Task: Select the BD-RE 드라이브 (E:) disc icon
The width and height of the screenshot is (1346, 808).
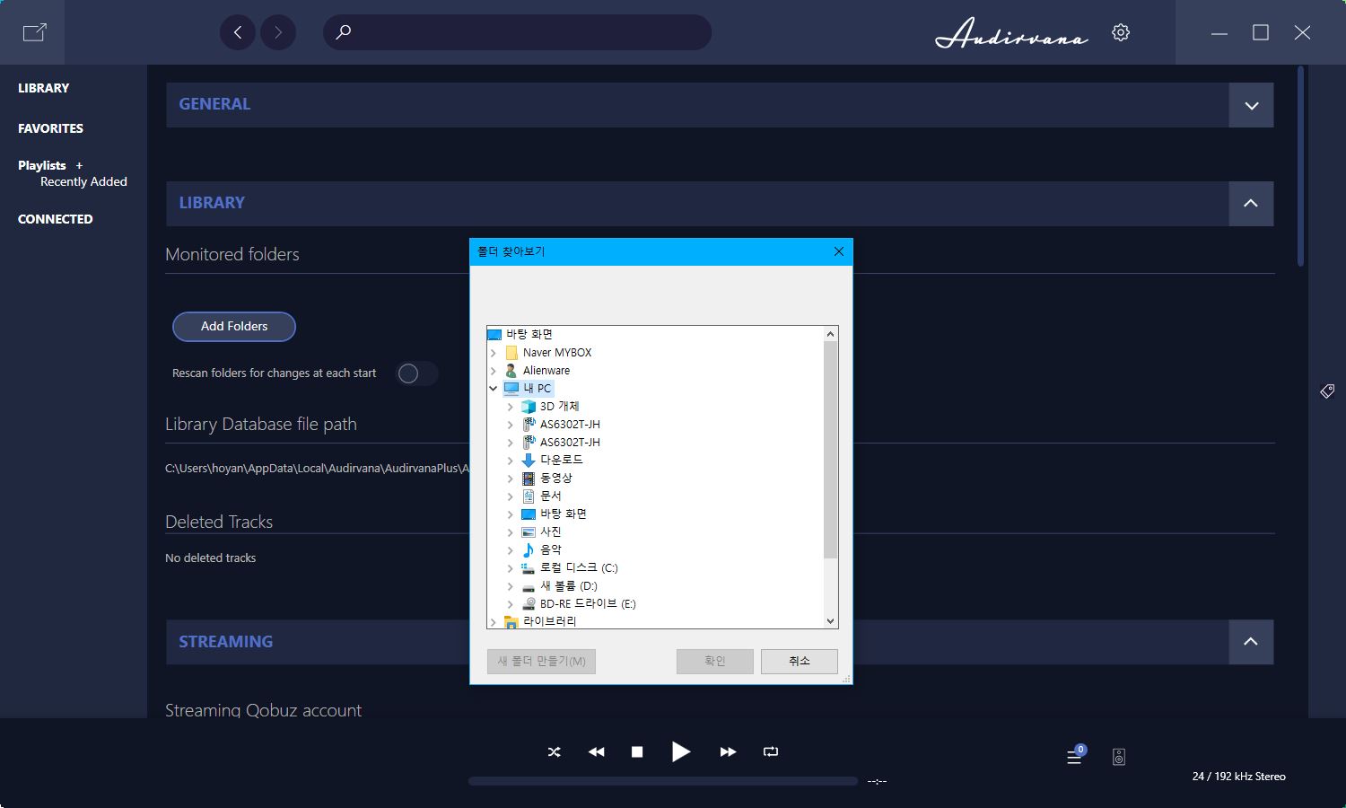Action: (x=529, y=603)
